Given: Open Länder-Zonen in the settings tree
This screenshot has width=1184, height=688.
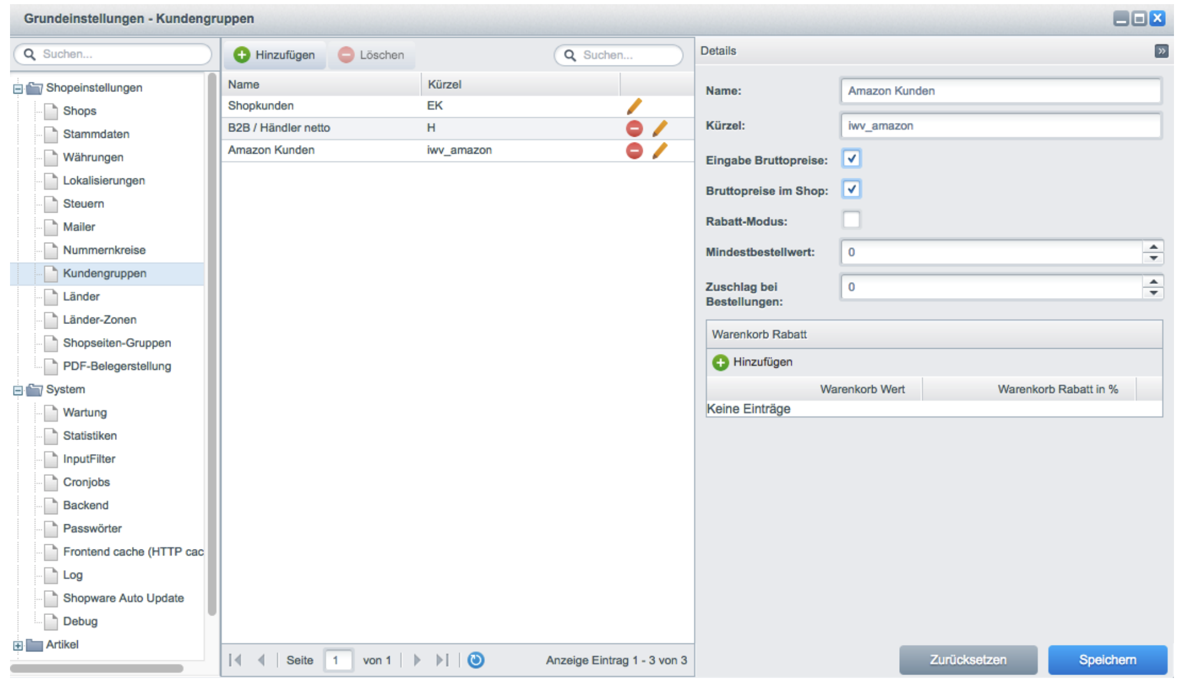Looking at the screenshot, I should click(99, 320).
